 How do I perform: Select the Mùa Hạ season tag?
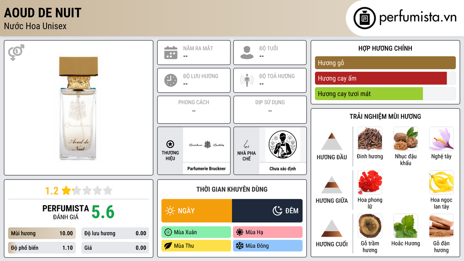point(268,232)
